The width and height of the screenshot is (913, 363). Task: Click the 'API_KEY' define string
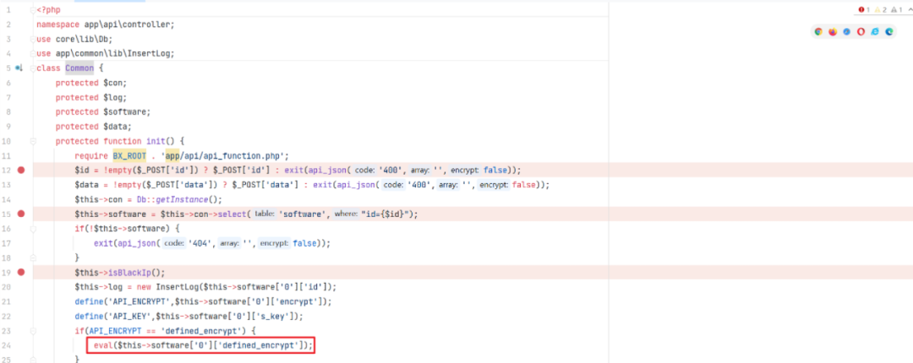pyautogui.click(x=130, y=316)
